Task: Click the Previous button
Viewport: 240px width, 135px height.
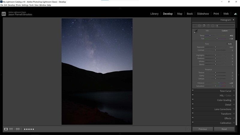Action: point(203,129)
